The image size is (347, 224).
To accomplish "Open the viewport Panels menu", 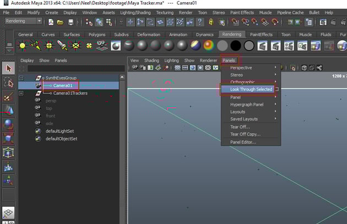I will pyautogui.click(x=229, y=61).
